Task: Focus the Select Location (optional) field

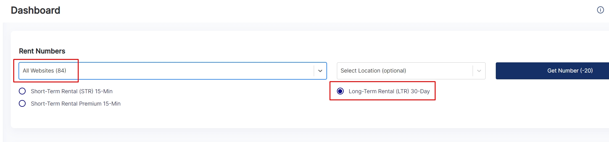Action: [411, 71]
